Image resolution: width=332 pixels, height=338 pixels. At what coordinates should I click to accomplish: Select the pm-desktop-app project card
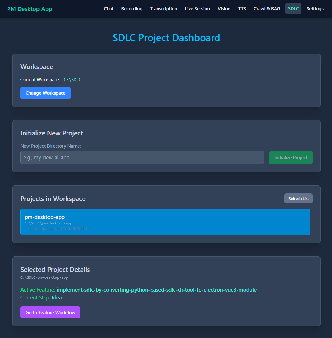point(165,222)
